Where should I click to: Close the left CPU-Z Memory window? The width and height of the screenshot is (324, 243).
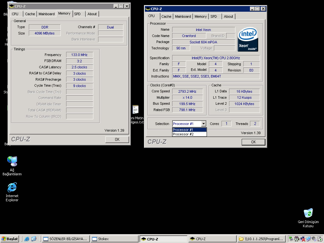(x=127, y=6)
